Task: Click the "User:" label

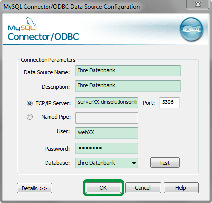Action: [63, 131]
